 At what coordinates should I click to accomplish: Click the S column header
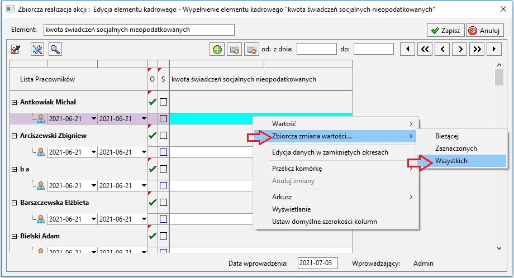163,79
